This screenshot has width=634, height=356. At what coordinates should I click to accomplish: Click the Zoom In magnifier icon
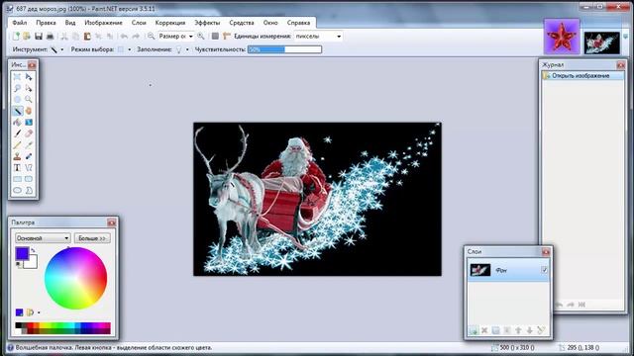pyautogui.click(x=200, y=37)
